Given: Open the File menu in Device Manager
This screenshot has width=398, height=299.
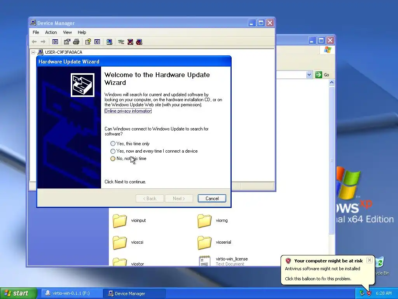Looking at the screenshot, I should point(36,32).
